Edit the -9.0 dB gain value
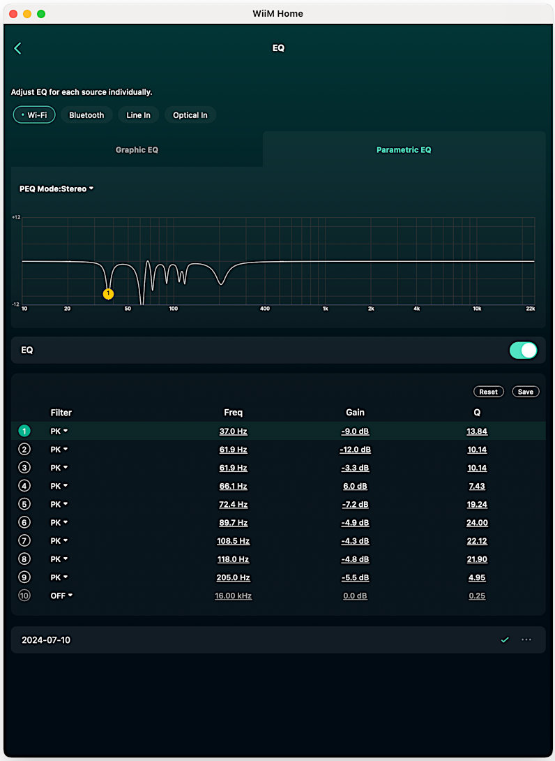This screenshot has width=555, height=761. click(355, 431)
